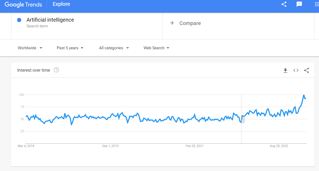The image size is (319, 171).
Task: Open the send feedback icon
Action: tap(299, 4)
